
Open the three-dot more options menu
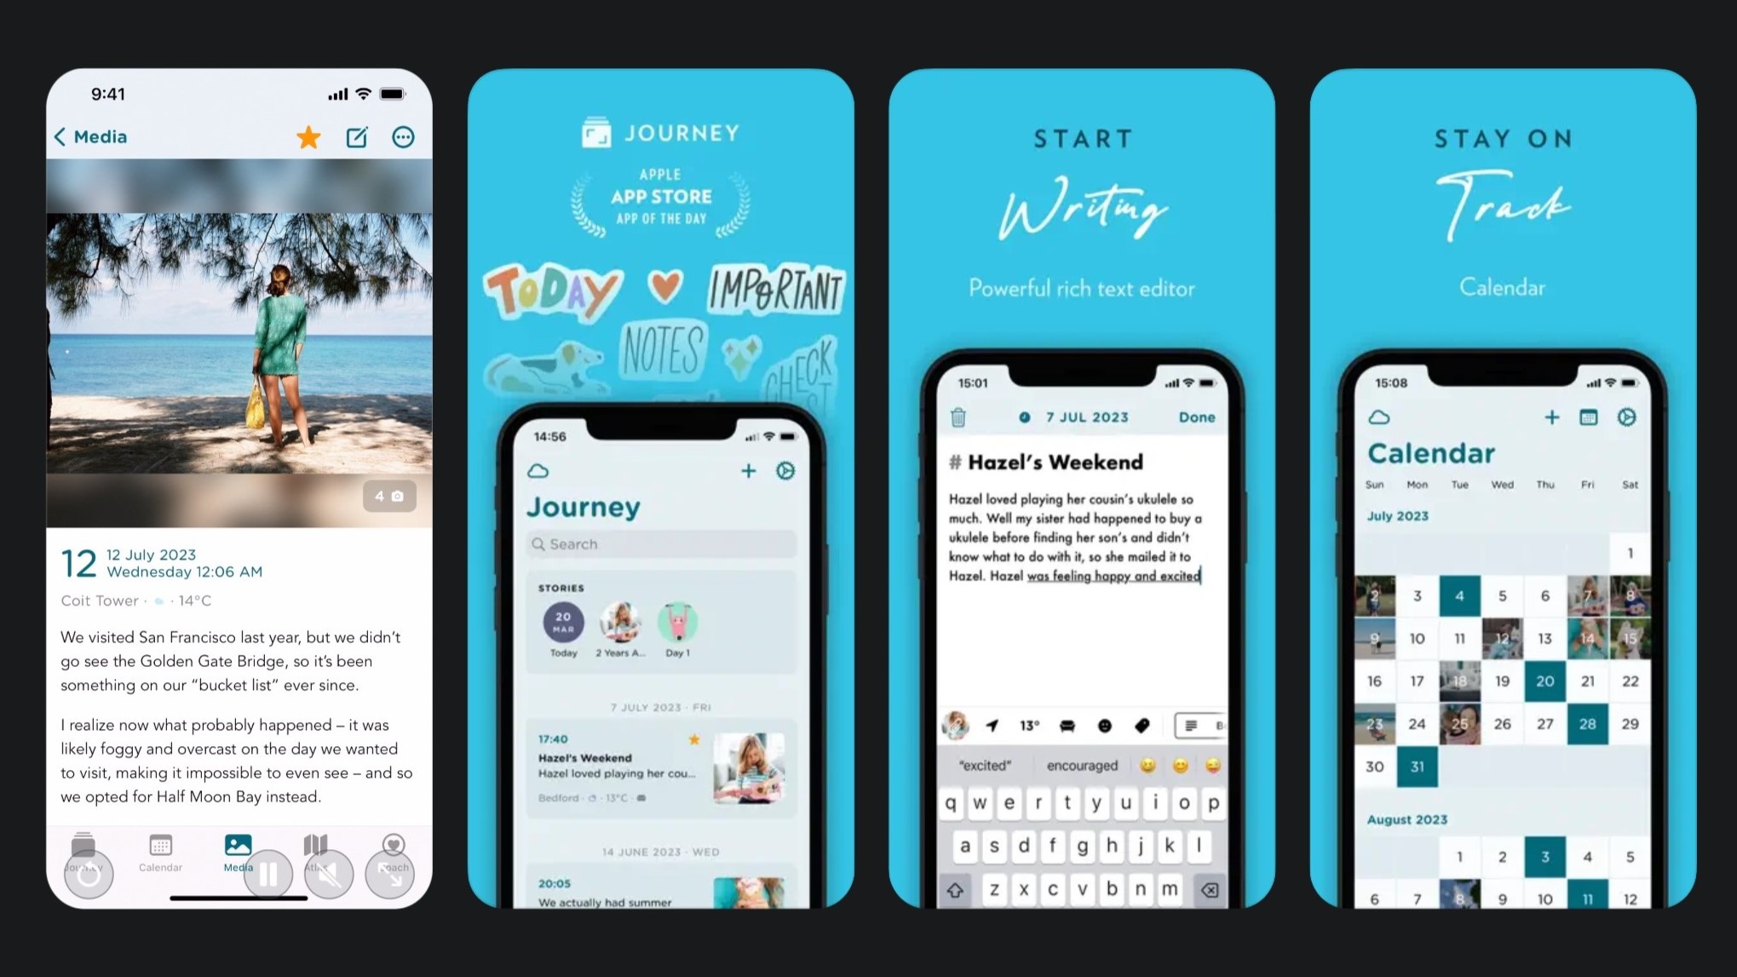click(x=405, y=137)
